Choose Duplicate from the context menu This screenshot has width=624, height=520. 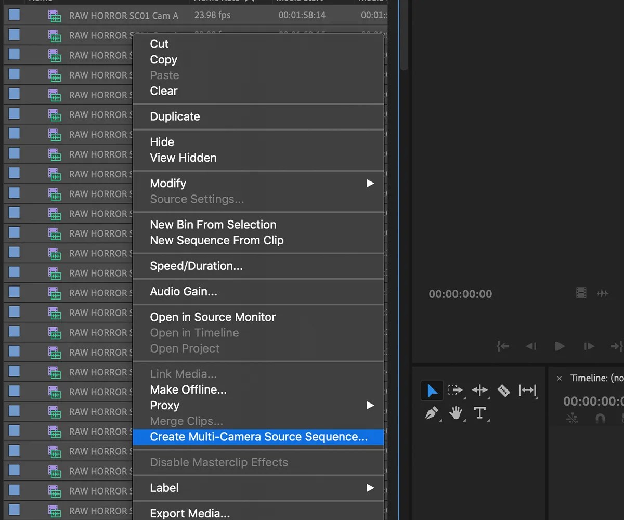(x=175, y=116)
